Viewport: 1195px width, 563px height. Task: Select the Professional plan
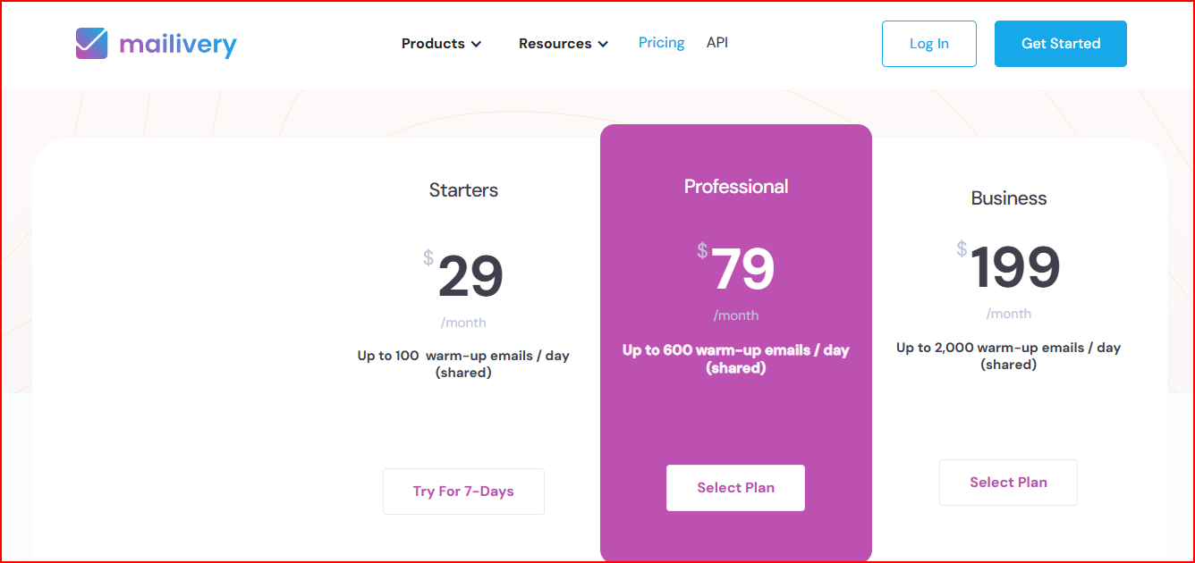[x=735, y=487]
